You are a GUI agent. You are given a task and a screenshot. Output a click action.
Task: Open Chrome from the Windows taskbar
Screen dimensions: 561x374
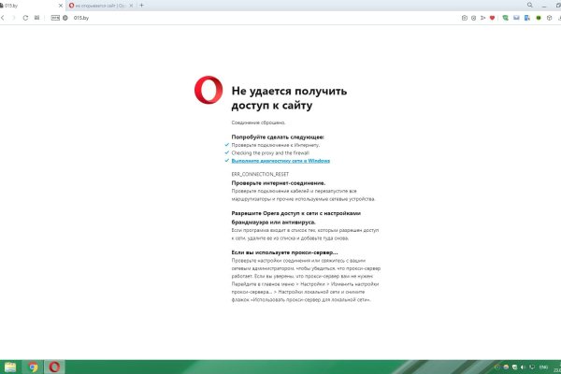tap(32, 367)
